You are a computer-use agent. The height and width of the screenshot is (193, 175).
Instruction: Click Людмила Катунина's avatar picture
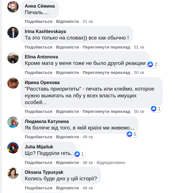13,122
